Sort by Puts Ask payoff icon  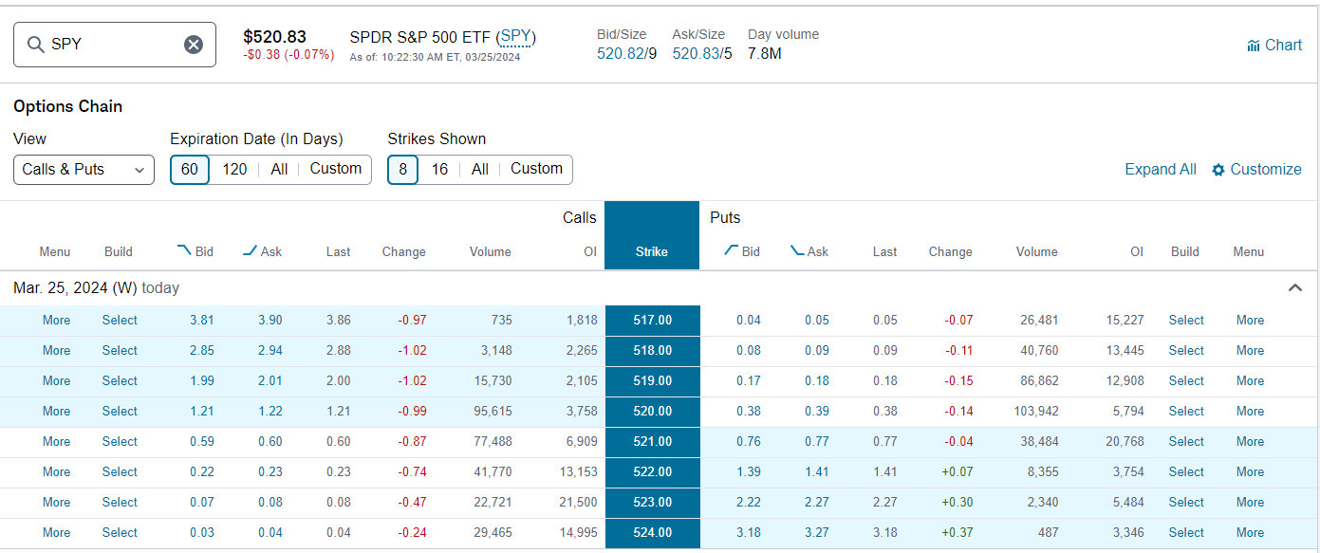coord(797,250)
